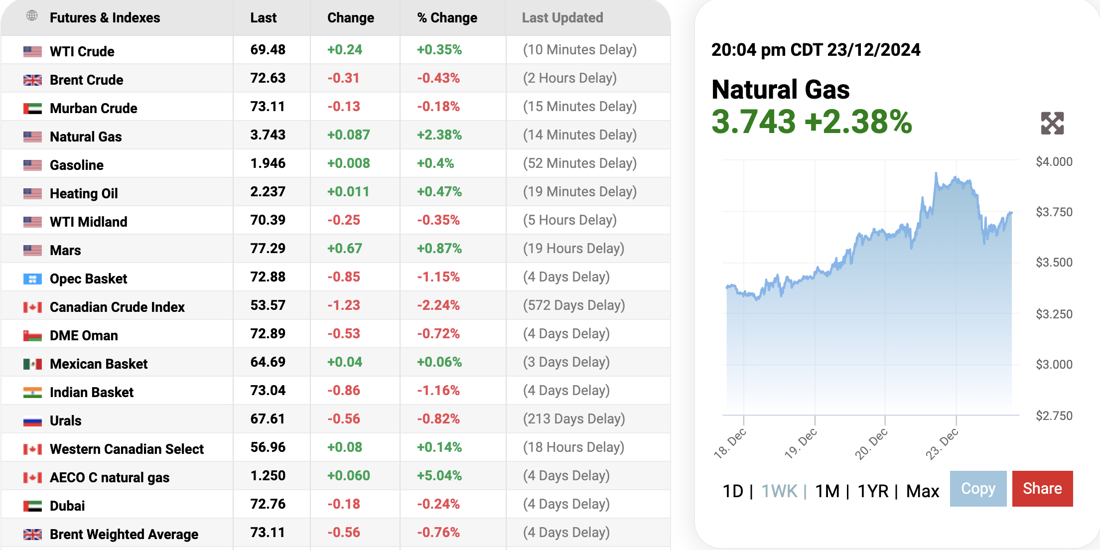The height and width of the screenshot is (550, 1100).
Task: Click the UK flag beside Brent Crude
Action: (x=32, y=80)
